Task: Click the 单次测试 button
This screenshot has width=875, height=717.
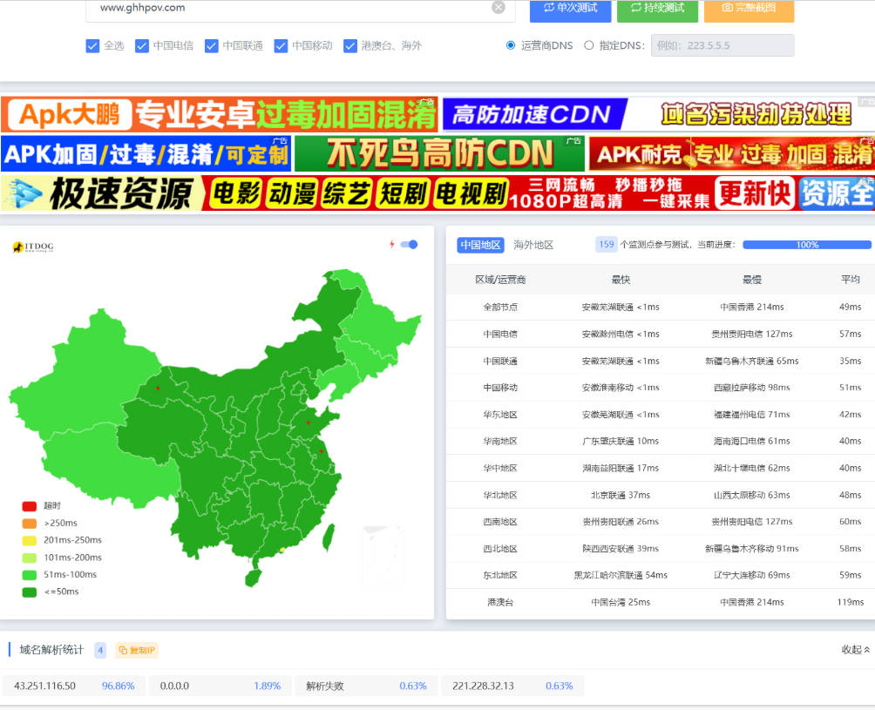Action: (570, 9)
